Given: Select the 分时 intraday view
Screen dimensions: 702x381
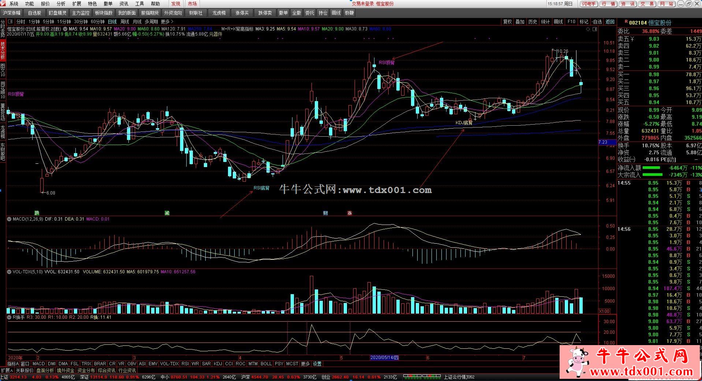Looking at the screenshot, I should point(21,22).
